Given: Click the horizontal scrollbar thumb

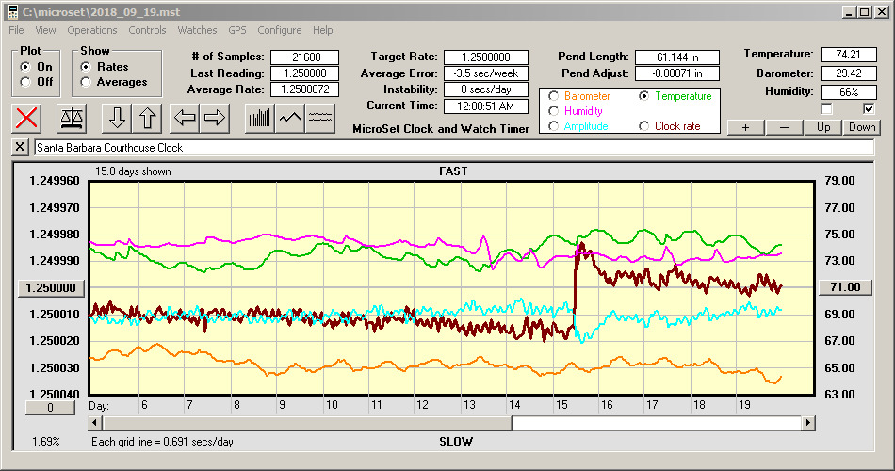Looking at the screenshot, I should (x=307, y=423).
